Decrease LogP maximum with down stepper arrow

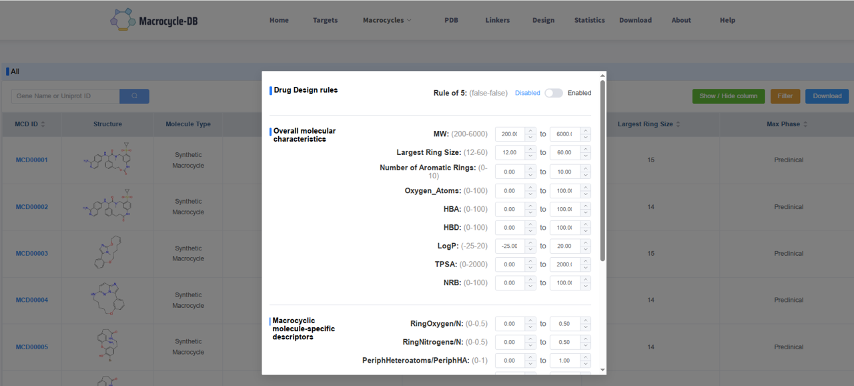pos(585,249)
